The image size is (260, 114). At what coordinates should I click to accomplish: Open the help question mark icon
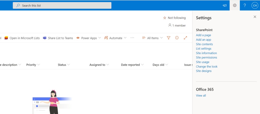[245, 5]
